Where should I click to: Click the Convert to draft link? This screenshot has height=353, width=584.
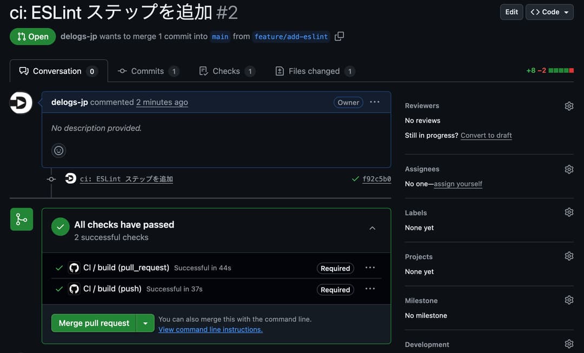point(486,135)
